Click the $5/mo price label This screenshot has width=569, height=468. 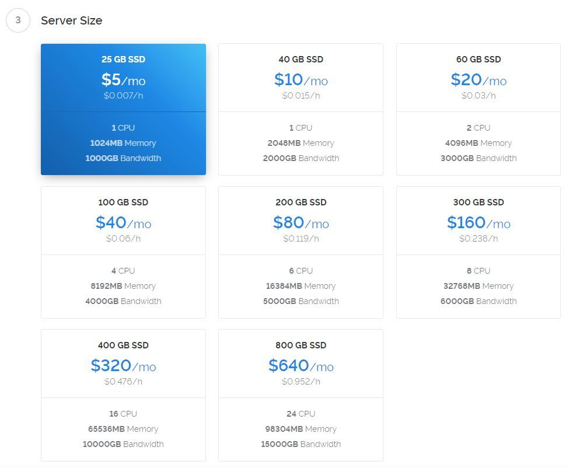click(123, 81)
